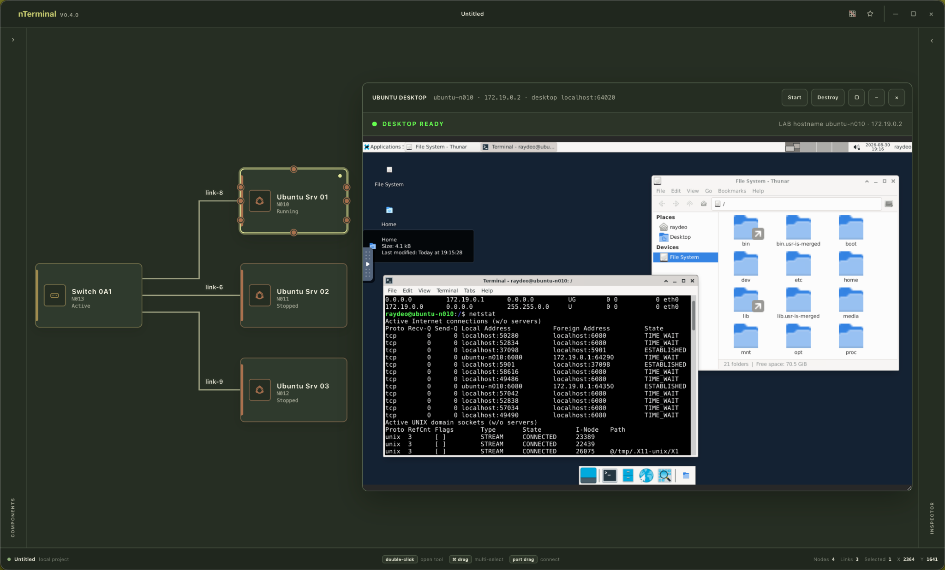The width and height of the screenshot is (945, 570).
Task: Select the lib folder in Thunar
Action: coord(746,303)
